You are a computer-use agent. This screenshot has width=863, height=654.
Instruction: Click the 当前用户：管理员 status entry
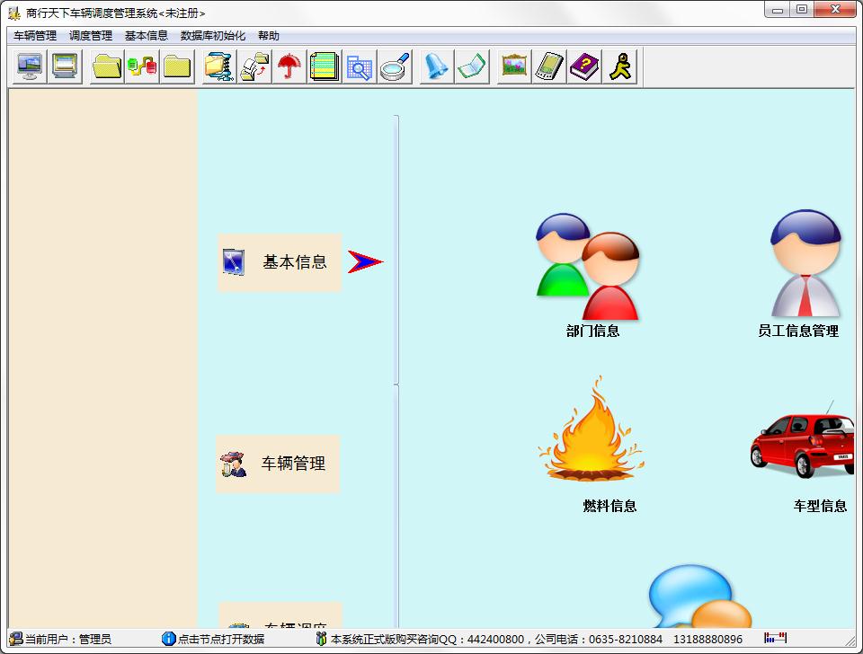click(x=68, y=639)
